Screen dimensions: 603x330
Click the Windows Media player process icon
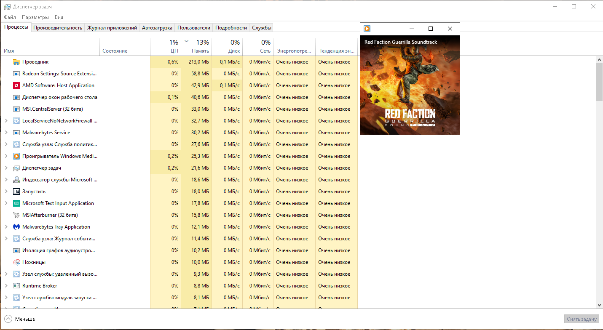pos(16,156)
